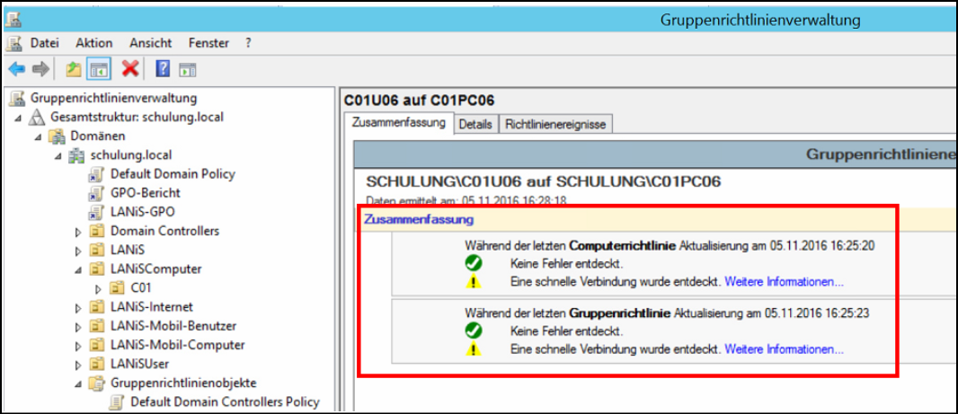Click the GPO-Bericht link icon
This screenshot has height=414, width=958.
pyautogui.click(x=96, y=194)
